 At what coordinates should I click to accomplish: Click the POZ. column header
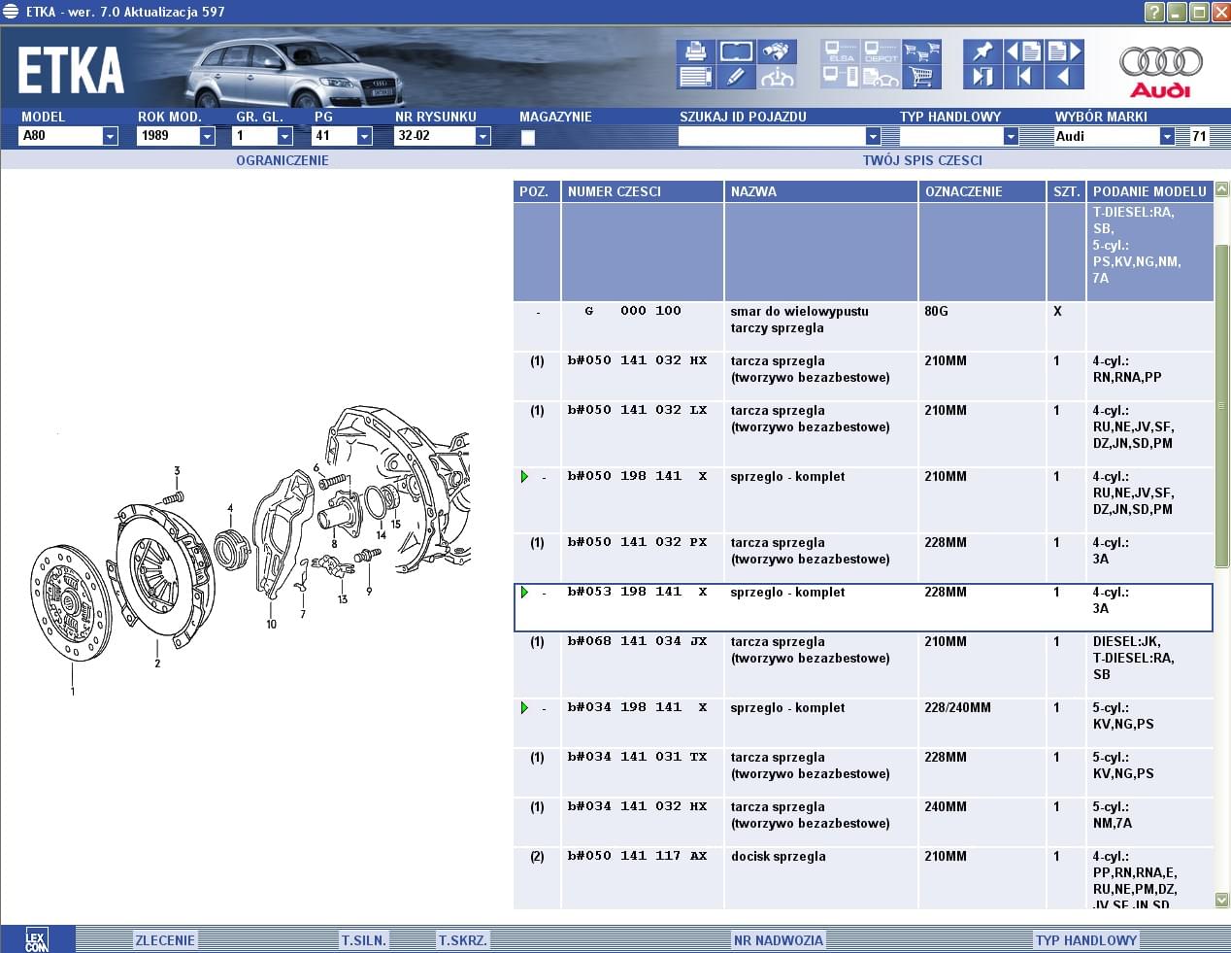tap(537, 191)
